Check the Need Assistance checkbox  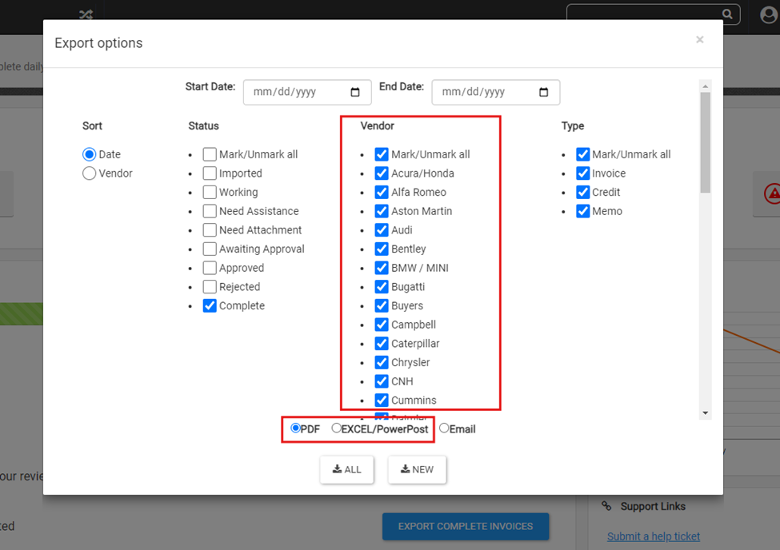point(210,211)
